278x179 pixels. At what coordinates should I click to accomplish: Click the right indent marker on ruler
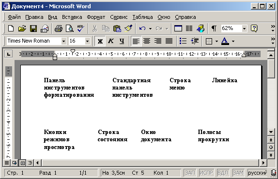(x=244, y=55)
